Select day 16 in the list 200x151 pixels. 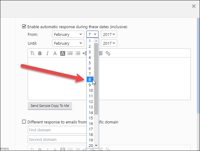pyautogui.click(x=90, y=123)
